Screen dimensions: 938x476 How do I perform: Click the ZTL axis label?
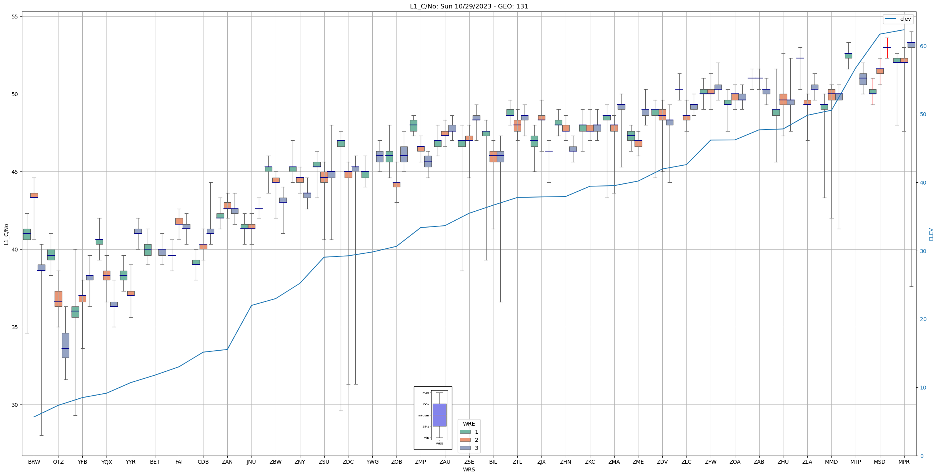[517, 462]
